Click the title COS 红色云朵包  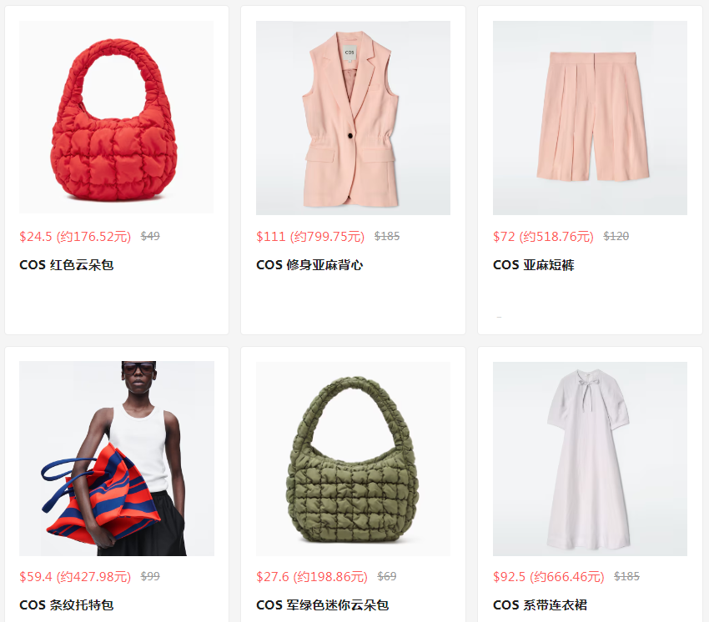point(67,265)
